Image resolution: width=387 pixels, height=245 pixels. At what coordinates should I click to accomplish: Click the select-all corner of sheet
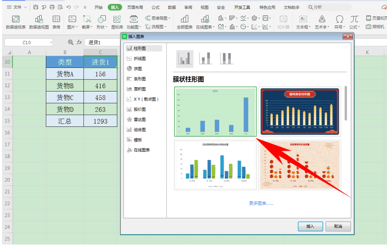[9, 52]
